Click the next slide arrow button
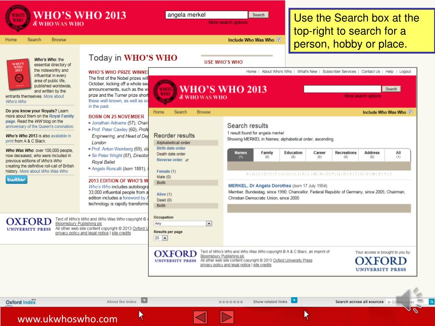The height and width of the screenshot is (326, 435). pyautogui.click(x=227, y=317)
